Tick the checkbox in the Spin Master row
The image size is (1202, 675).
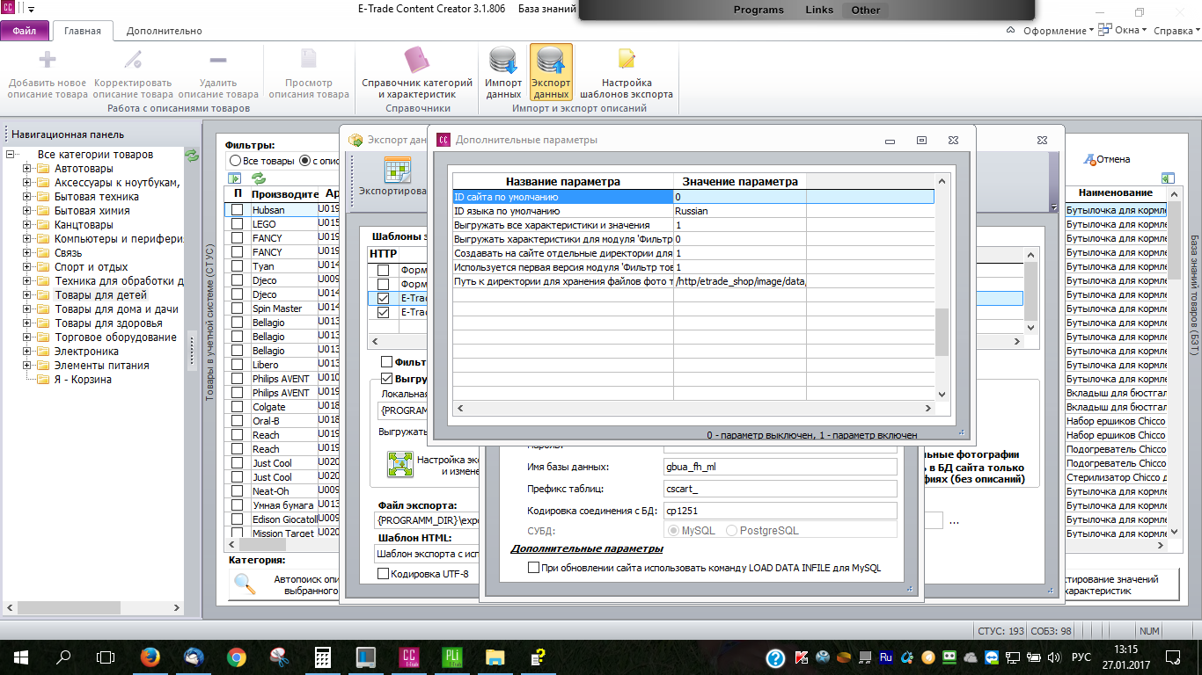(x=237, y=308)
